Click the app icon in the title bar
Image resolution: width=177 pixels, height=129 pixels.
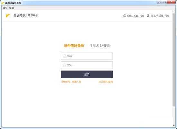3,3
